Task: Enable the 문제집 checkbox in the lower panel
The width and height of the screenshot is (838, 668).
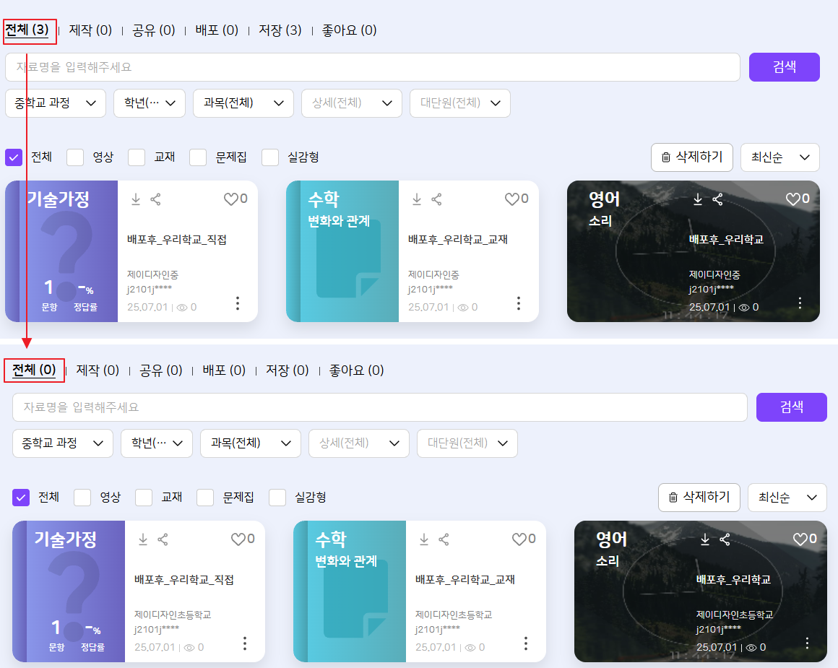Action: tap(206, 498)
